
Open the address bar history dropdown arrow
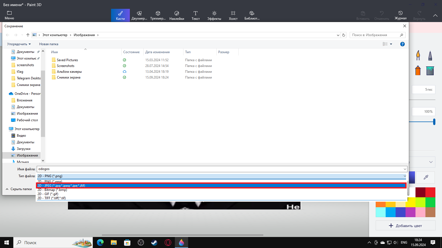point(338,35)
